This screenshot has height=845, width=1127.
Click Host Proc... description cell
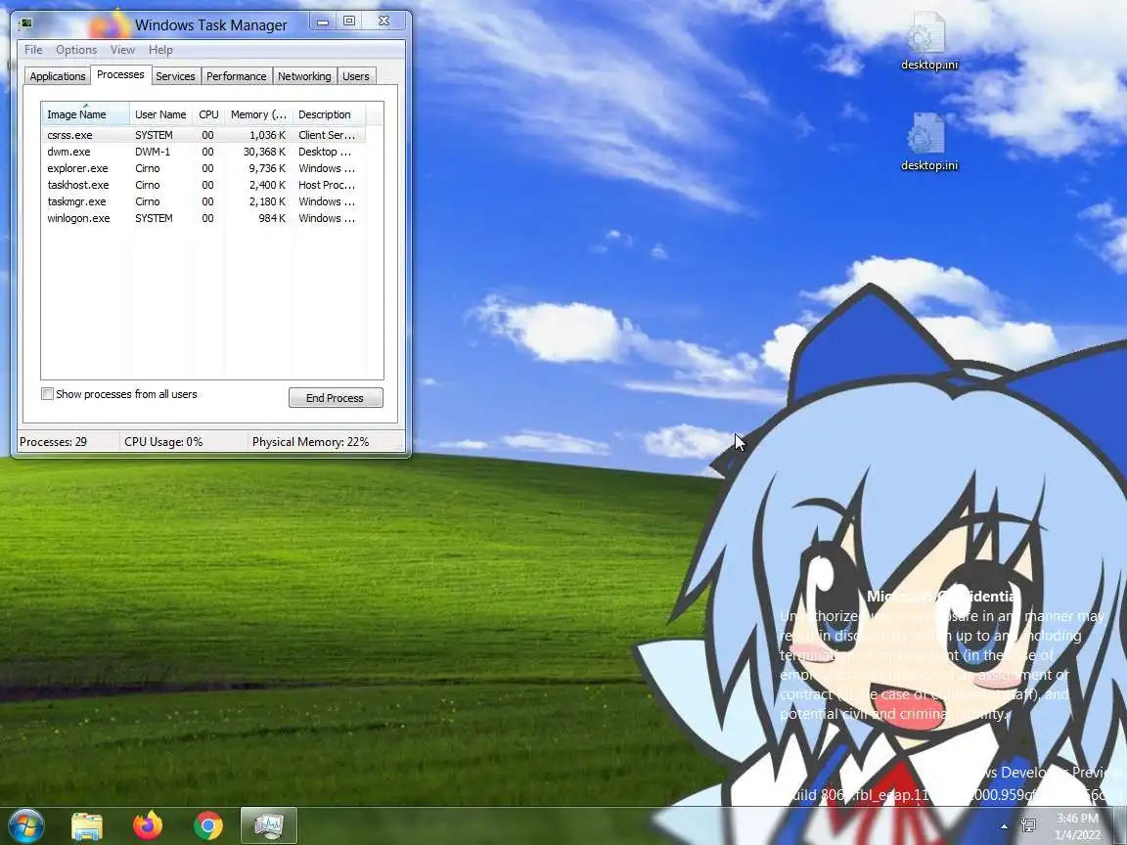click(327, 185)
